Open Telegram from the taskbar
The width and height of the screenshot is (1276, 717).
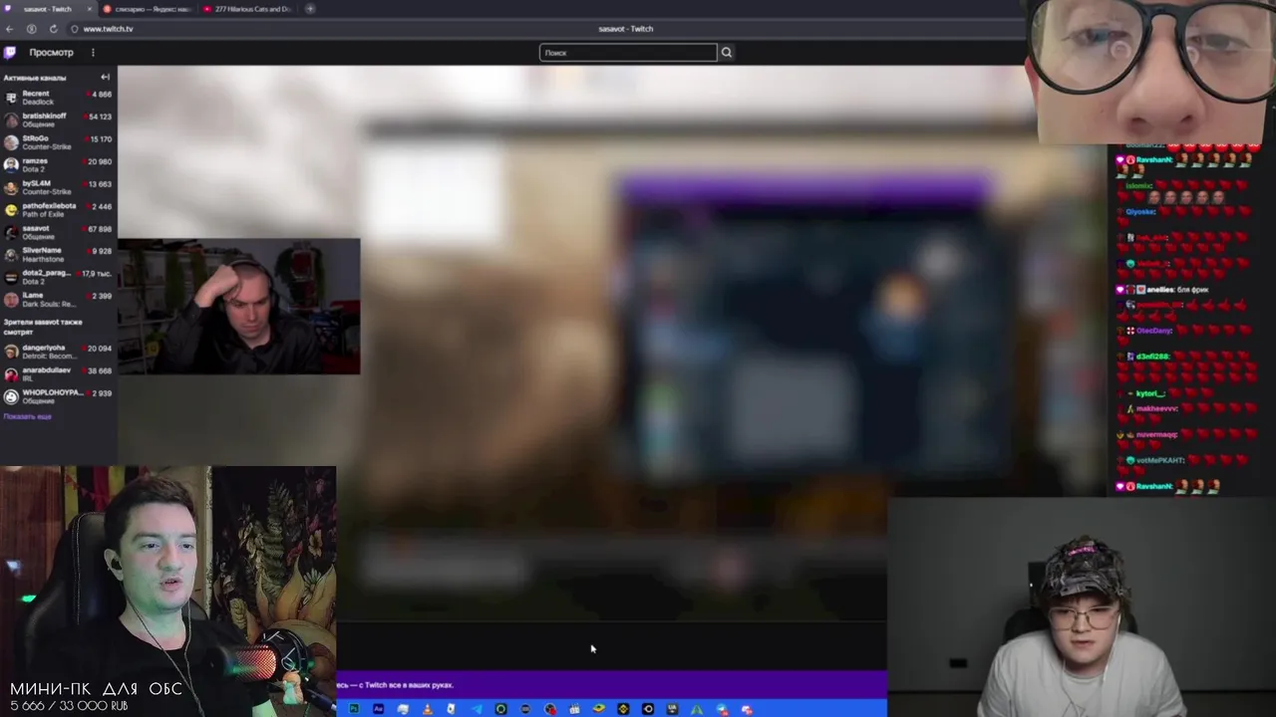tap(477, 709)
